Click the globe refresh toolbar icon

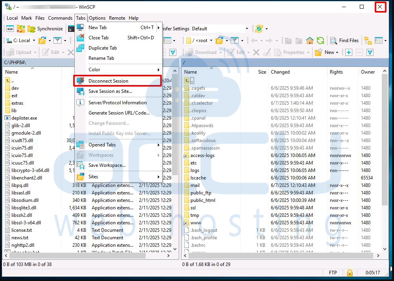click(259, 29)
